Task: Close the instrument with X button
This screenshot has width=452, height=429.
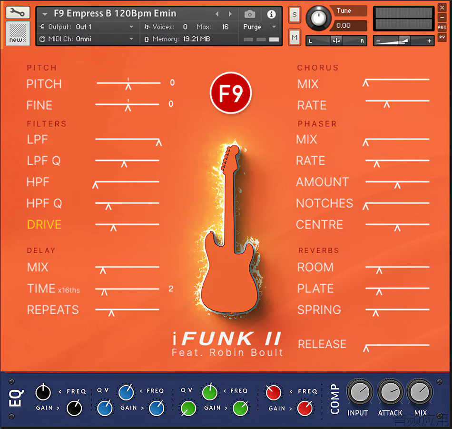Action: (442, 8)
